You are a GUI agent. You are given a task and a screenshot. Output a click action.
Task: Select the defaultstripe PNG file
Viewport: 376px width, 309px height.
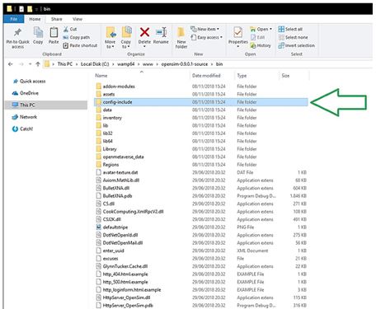115,227
